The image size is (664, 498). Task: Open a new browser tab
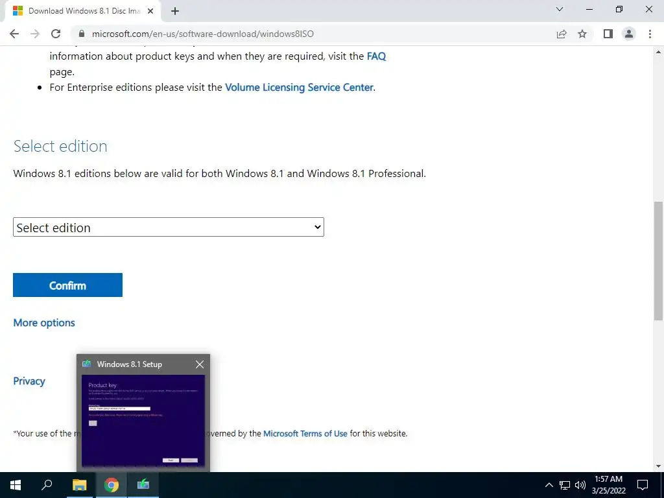pos(175,11)
